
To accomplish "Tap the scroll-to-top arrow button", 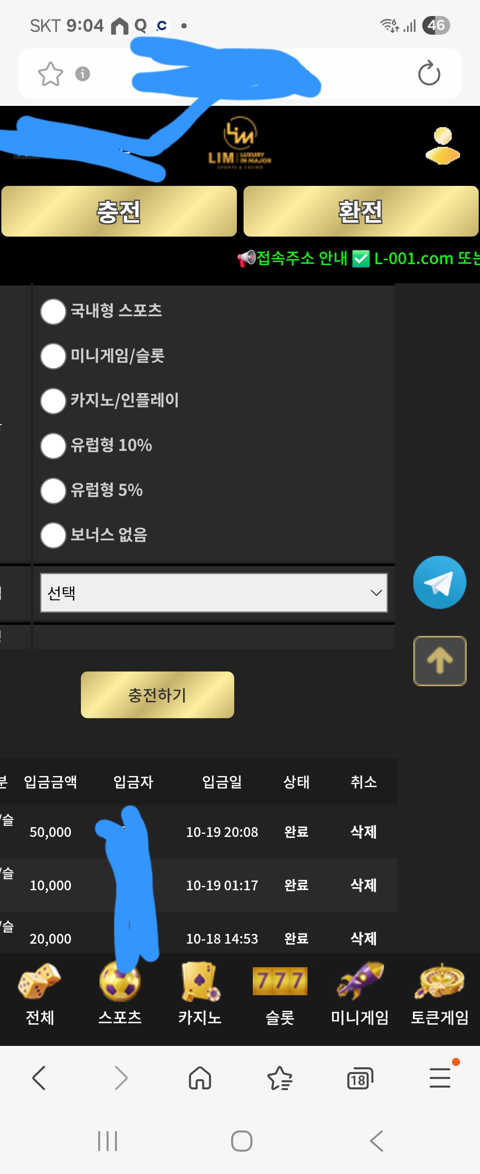I will tap(440, 660).
